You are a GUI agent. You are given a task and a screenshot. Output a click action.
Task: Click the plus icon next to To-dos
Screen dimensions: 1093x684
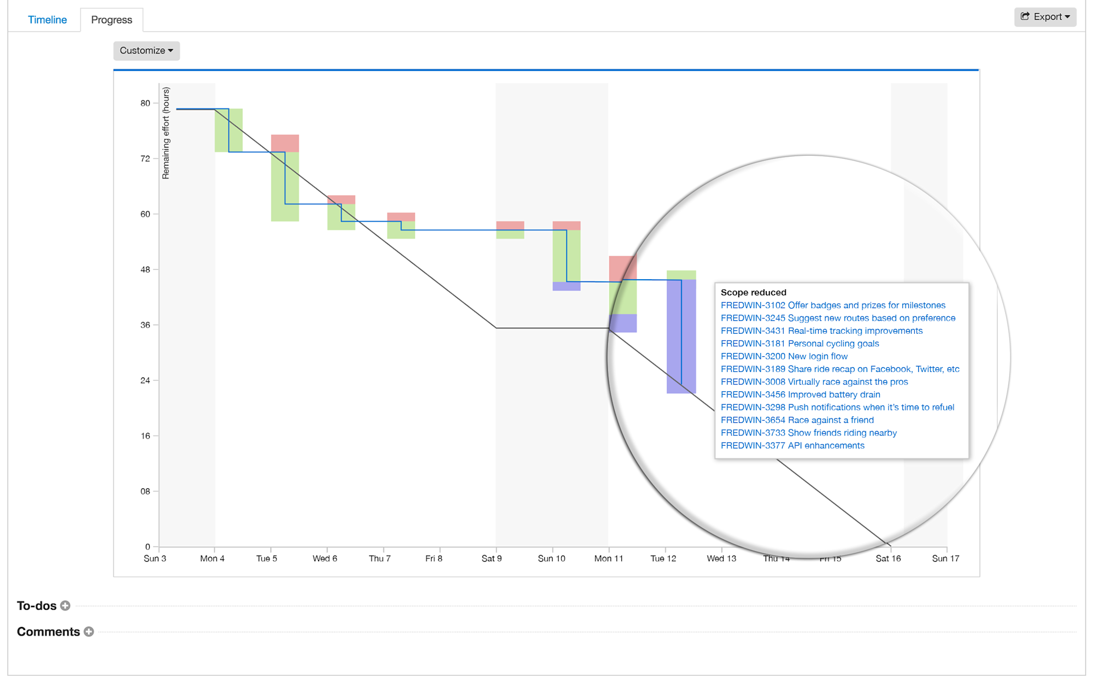point(65,605)
